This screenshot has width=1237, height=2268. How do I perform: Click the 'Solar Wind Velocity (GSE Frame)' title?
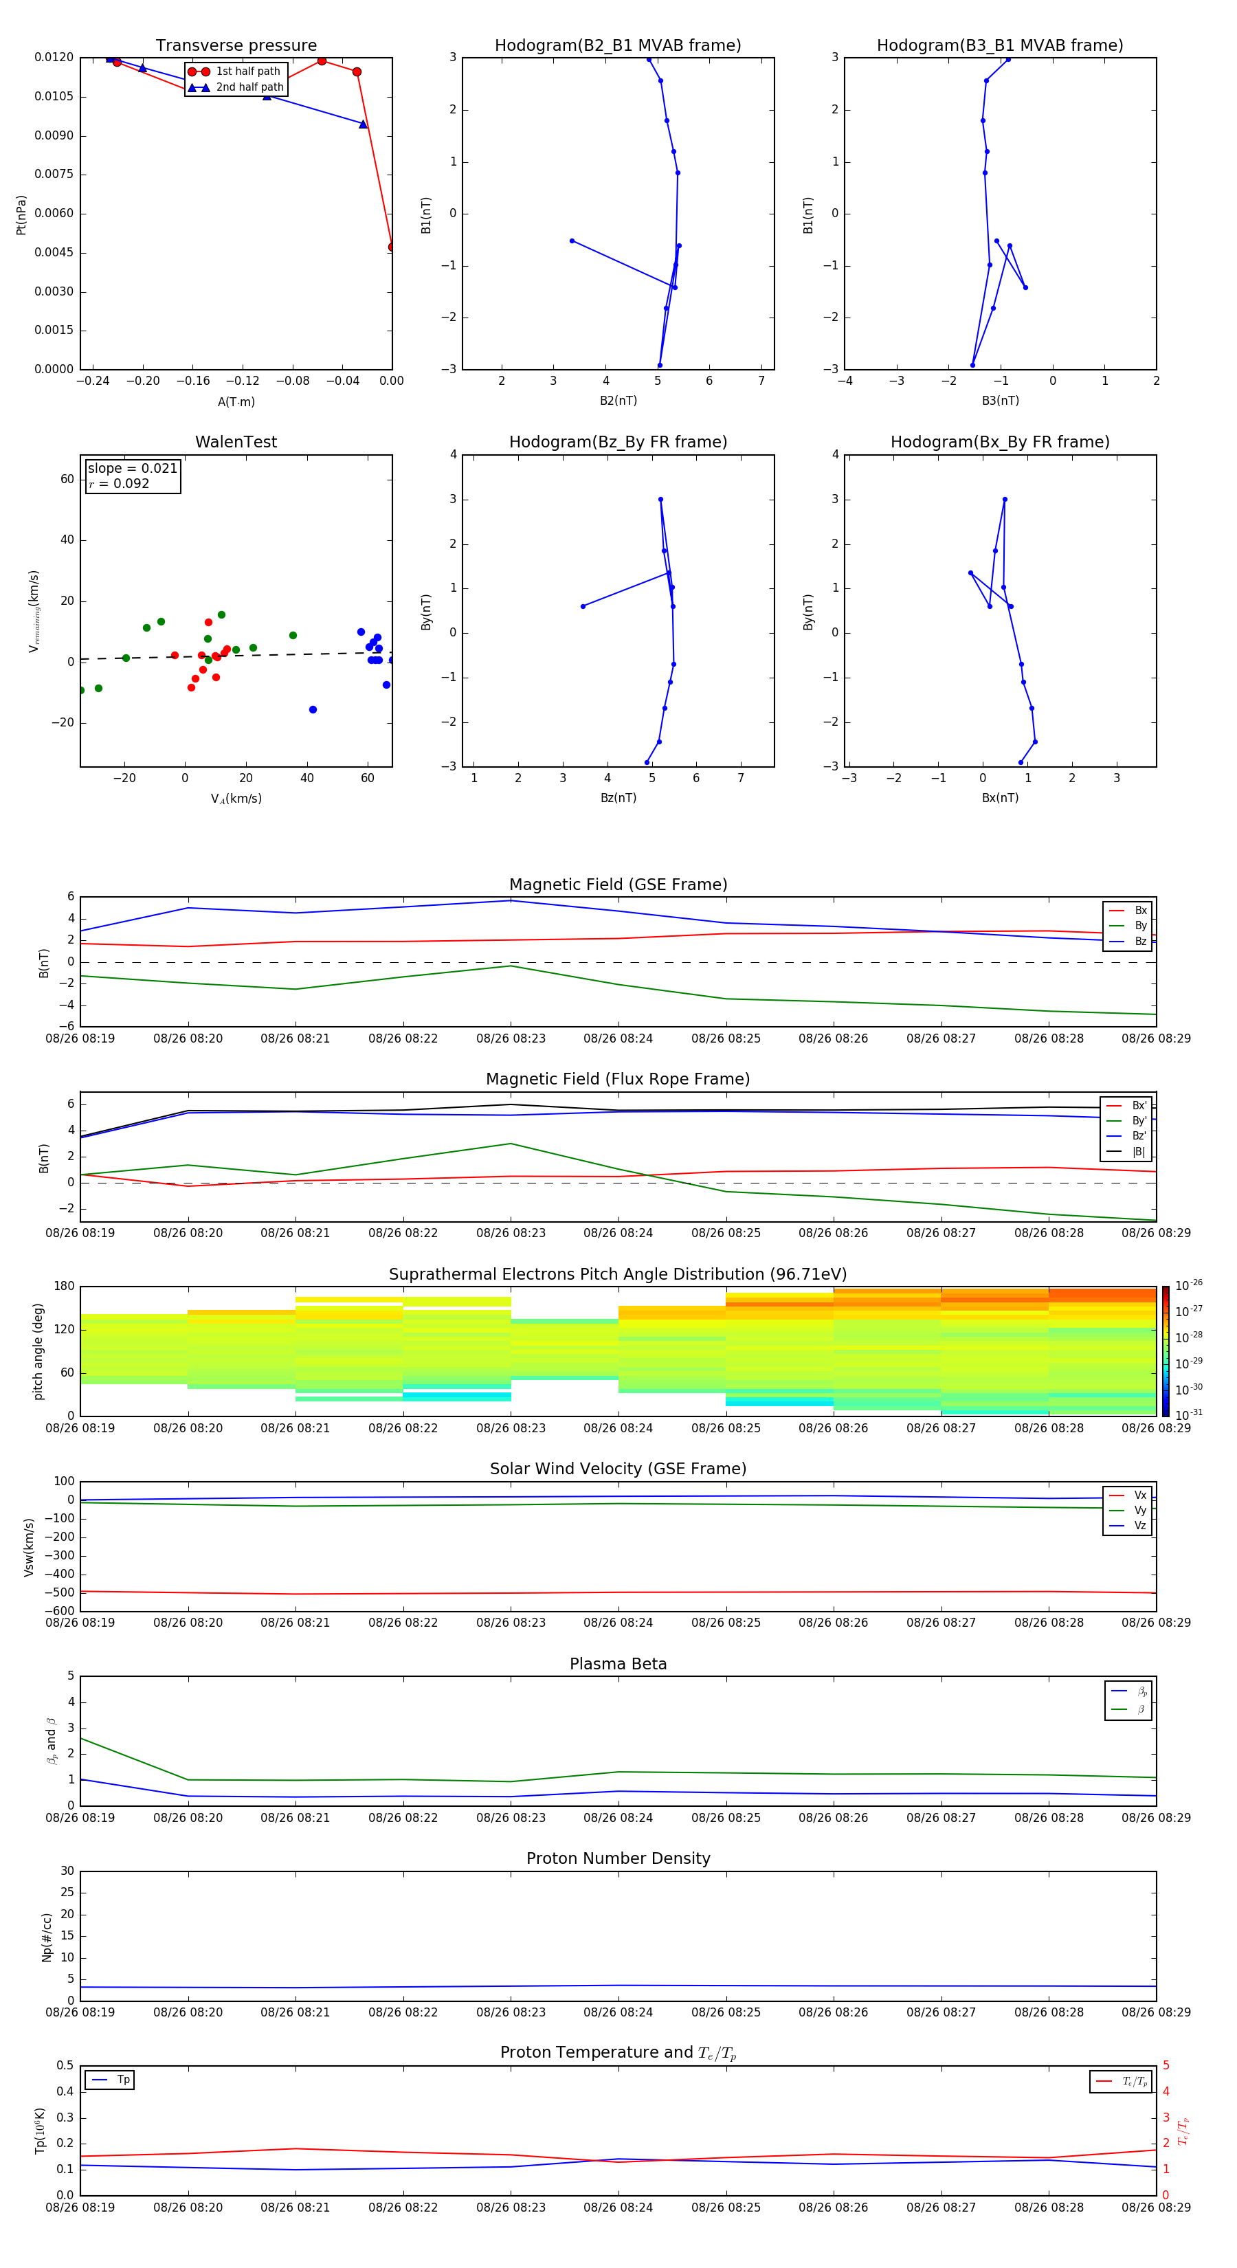[618, 1469]
